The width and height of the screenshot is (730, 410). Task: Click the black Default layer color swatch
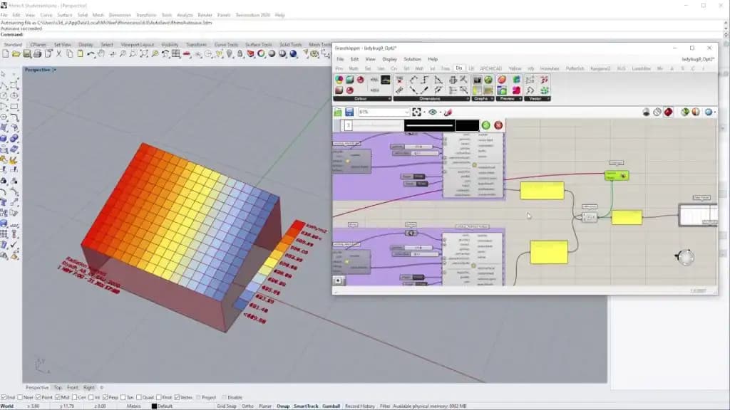[x=154, y=406]
